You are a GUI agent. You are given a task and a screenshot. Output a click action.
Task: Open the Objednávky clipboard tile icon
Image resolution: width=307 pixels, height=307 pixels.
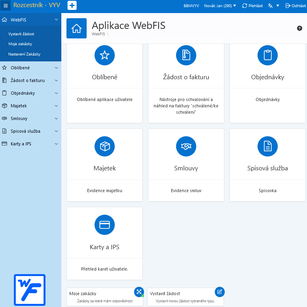pos(267,55)
